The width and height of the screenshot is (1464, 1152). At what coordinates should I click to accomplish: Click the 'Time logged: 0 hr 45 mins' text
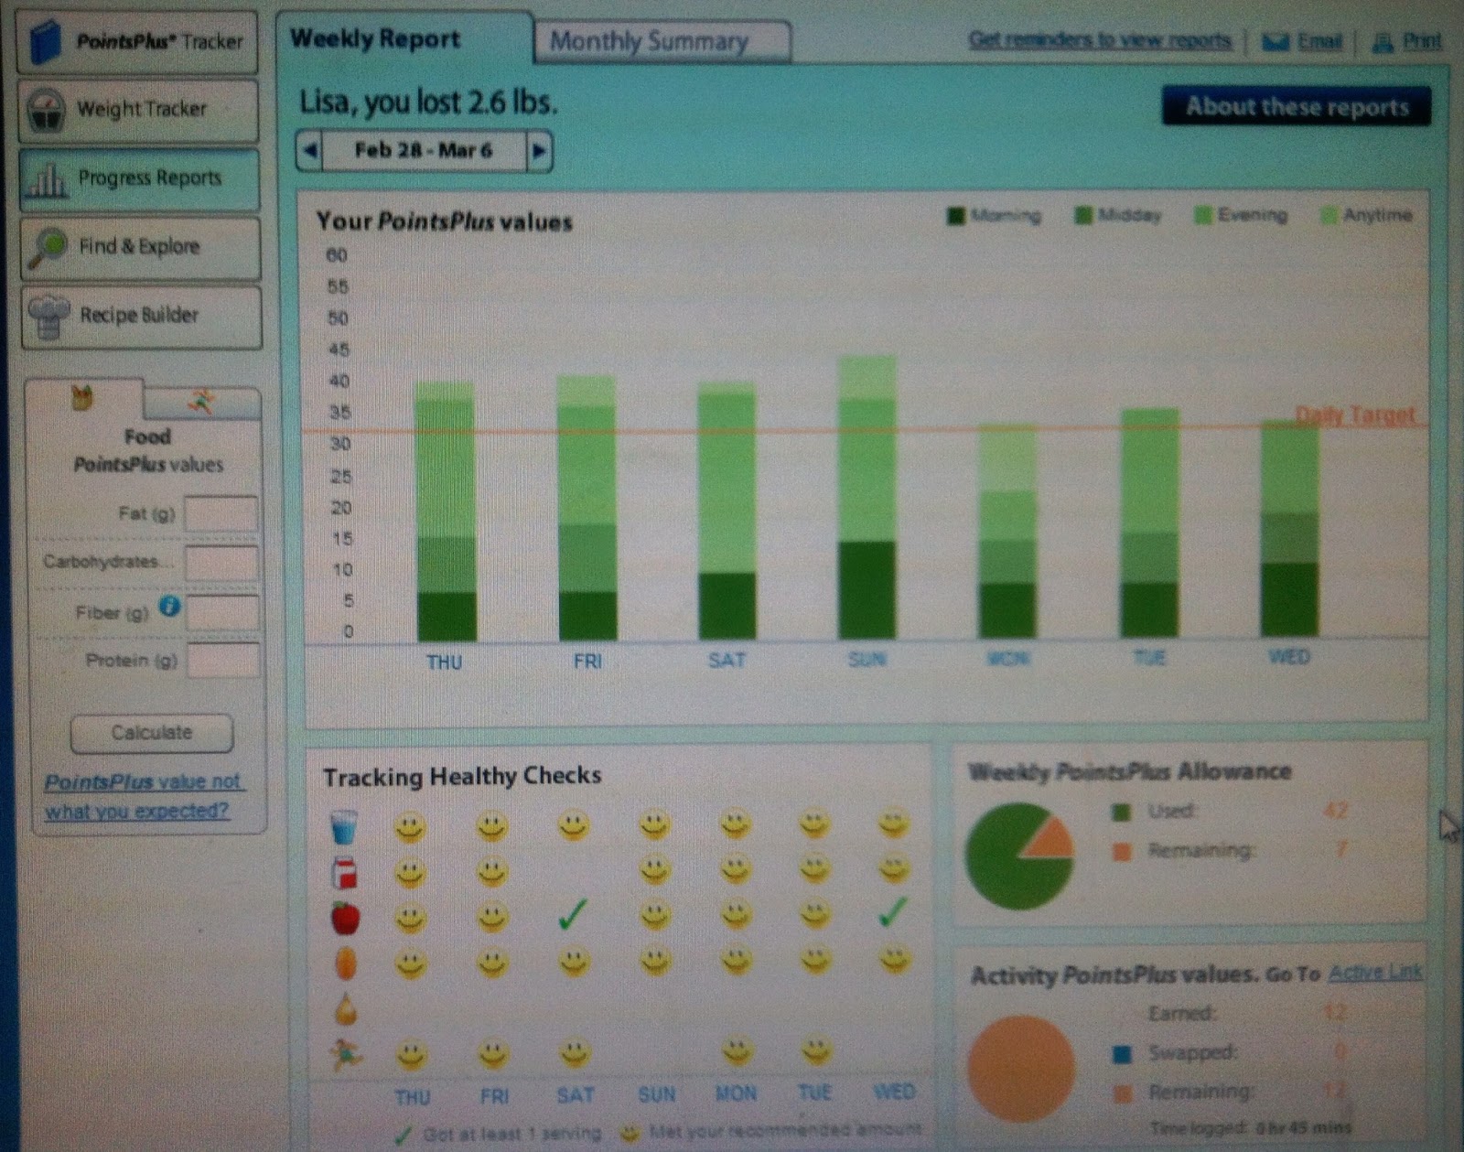(x=1251, y=1127)
